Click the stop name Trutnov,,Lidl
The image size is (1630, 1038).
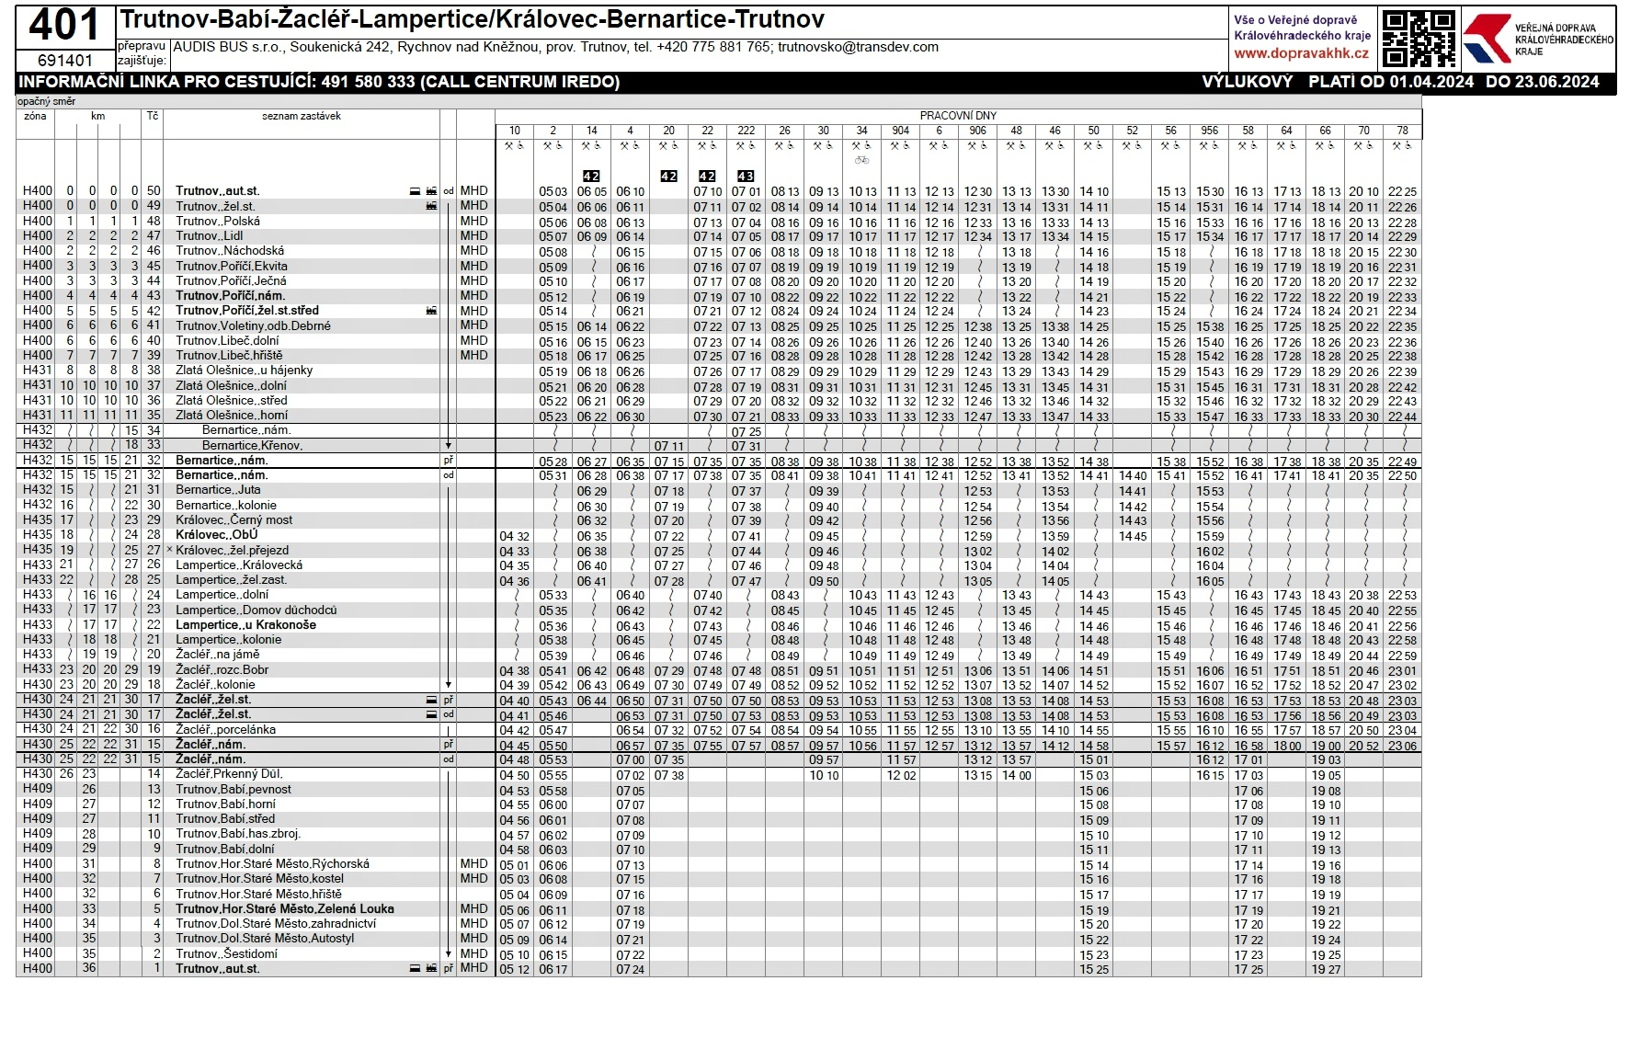tap(210, 235)
